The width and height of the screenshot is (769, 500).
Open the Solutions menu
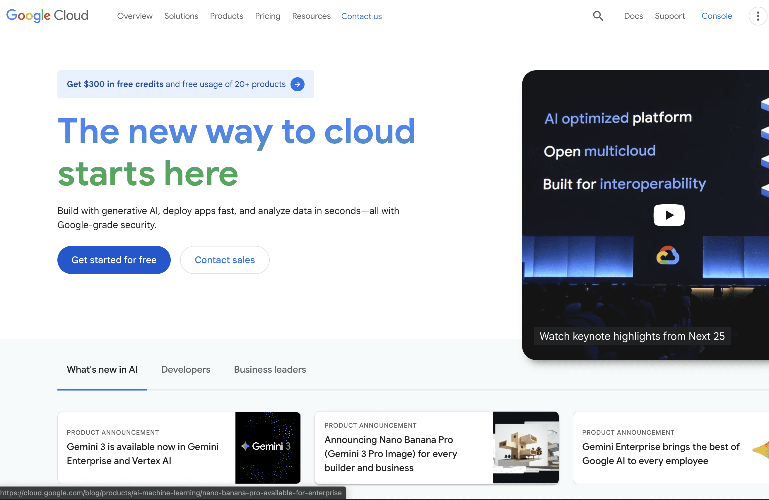coord(181,16)
